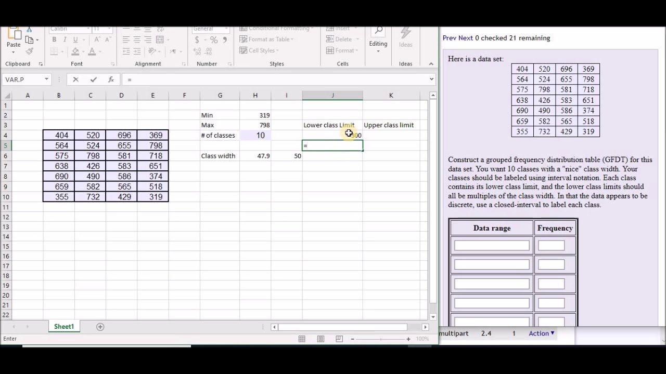
Task: Click the Font Color letter A icon
Action: [92, 51]
